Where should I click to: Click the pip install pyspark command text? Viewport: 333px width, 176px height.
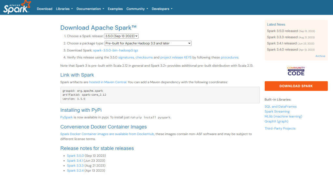pyautogui.click(x=153, y=117)
